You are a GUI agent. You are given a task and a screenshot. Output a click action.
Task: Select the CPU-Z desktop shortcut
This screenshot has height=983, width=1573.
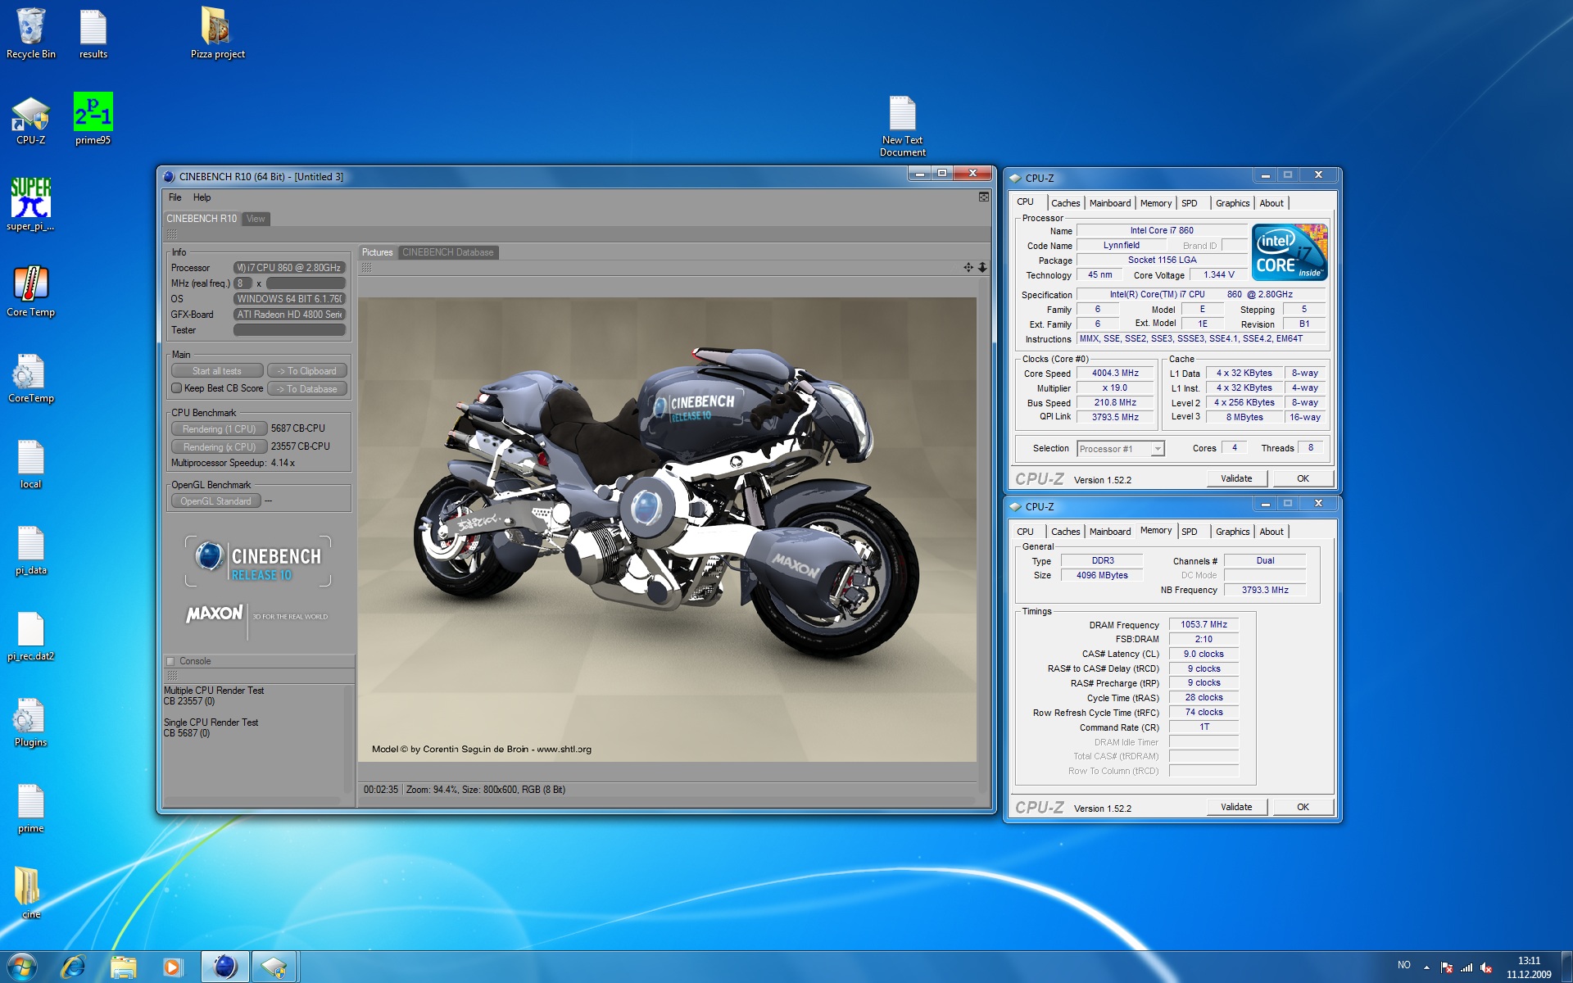tap(31, 120)
